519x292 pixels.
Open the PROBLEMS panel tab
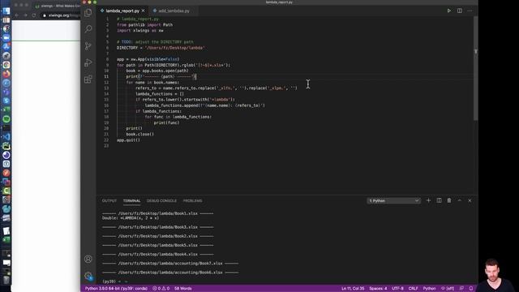[x=192, y=200]
